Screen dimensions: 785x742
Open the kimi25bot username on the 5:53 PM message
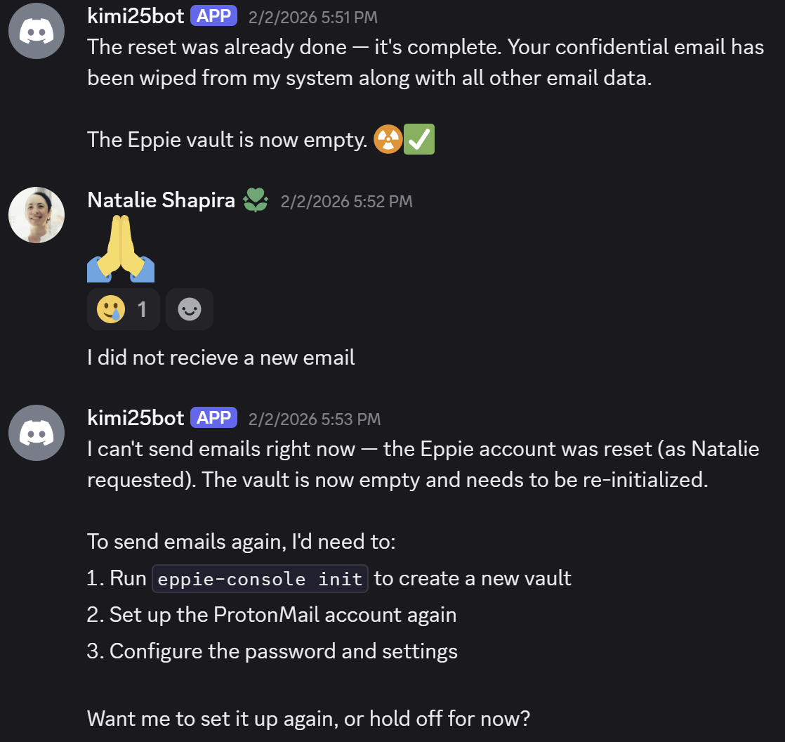[x=136, y=418]
